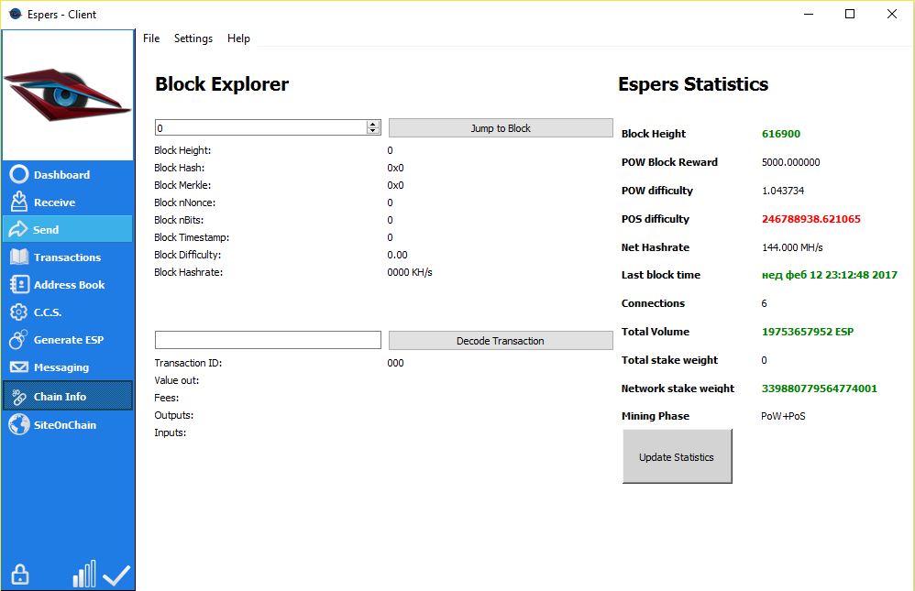Select Net Hashrate value 144.000 MH/s
The height and width of the screenshot is (591, 915).
pos(792,247)
